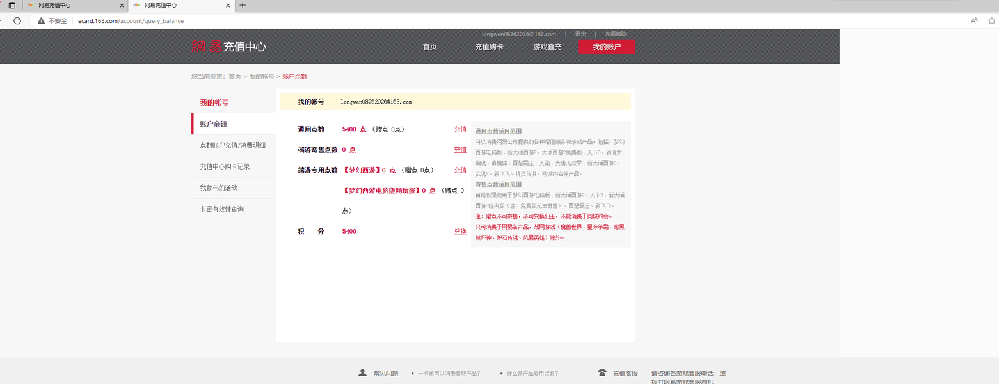Click the 5400 点 balance value

(354, 129)
